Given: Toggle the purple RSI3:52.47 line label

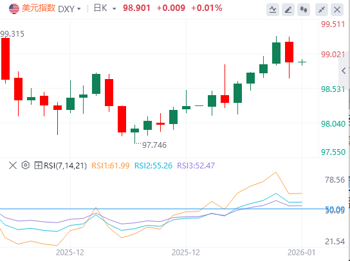Looking at the screenshot, I should coord(196,166).
